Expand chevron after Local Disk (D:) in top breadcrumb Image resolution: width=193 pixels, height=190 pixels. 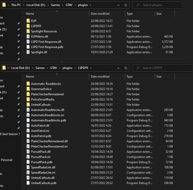click(x=48, y=5)
